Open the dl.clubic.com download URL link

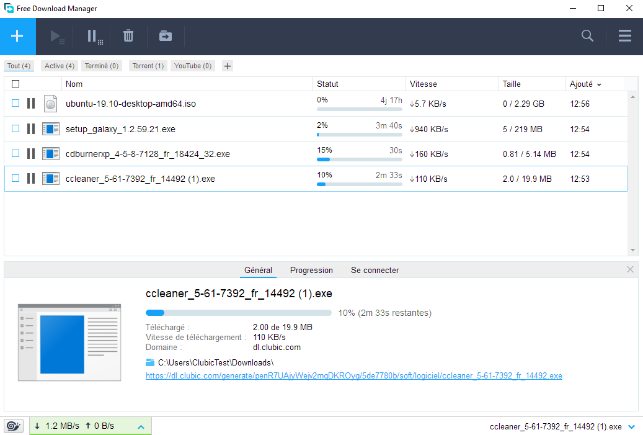tap(354, 375)
